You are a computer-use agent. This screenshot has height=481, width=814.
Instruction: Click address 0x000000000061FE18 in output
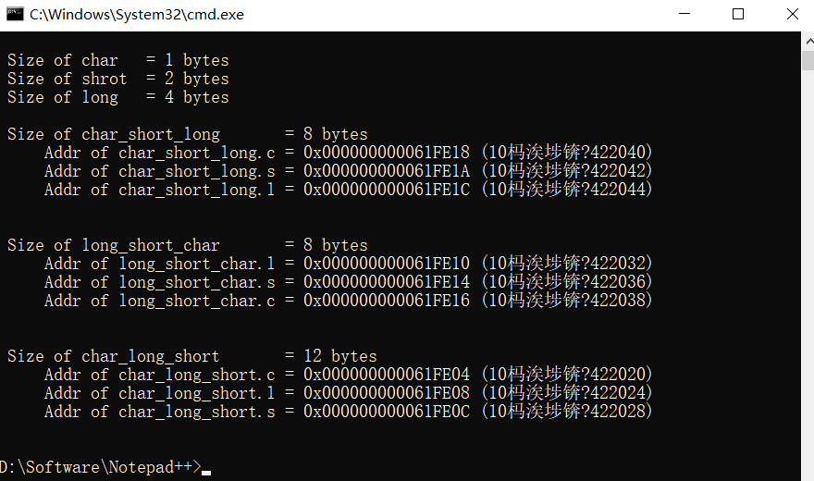[387, 153]
